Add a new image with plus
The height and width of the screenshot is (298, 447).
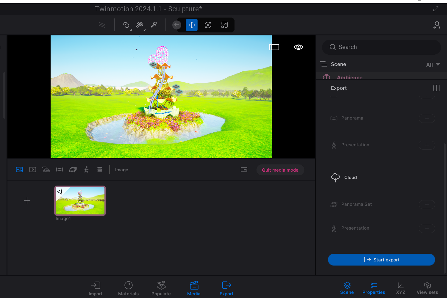coord(27,200)
